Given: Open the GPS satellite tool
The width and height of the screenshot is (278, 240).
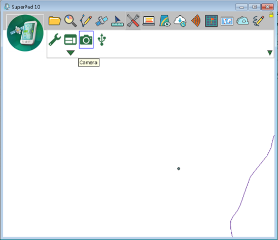Looking at the screenshot, I should coord(101,21).
